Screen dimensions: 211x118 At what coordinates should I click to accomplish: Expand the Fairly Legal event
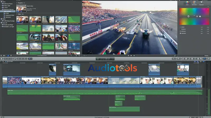[x=1, y=6]
